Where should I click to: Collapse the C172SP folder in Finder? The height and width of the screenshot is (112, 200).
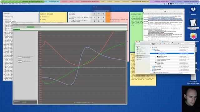(x=152, y=49)
